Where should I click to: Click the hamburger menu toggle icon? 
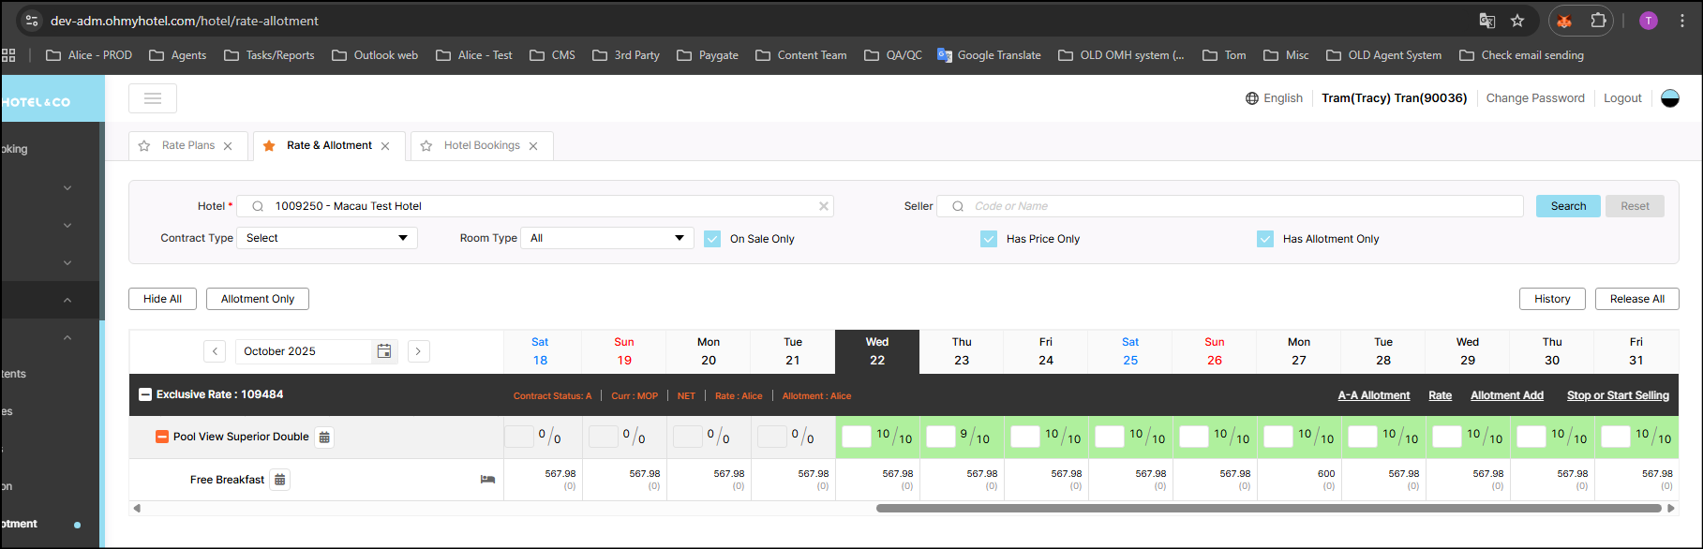point(153,98)
